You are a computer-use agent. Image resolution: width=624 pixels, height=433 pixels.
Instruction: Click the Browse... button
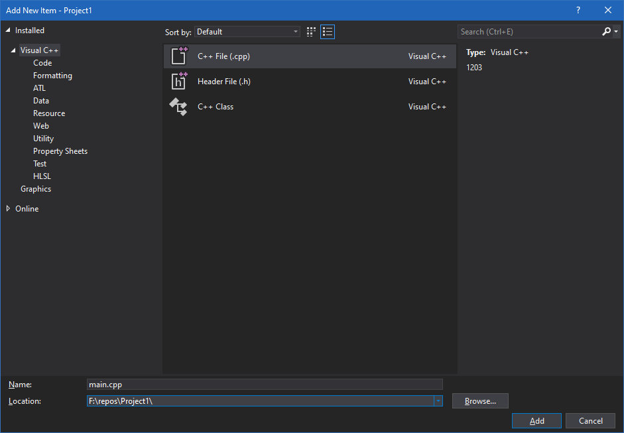(480, 401)
